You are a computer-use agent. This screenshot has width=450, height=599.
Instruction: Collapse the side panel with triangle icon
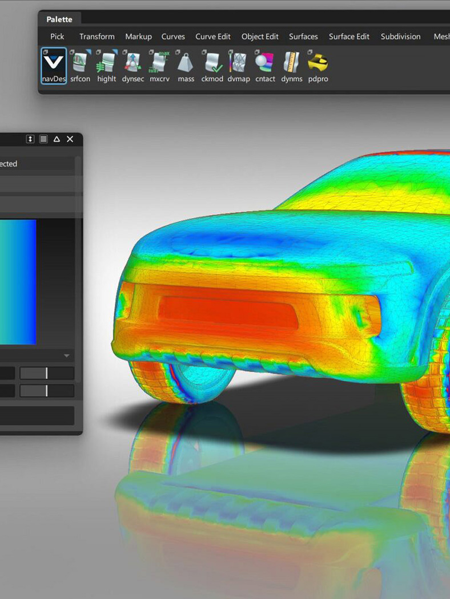point(57,139)
